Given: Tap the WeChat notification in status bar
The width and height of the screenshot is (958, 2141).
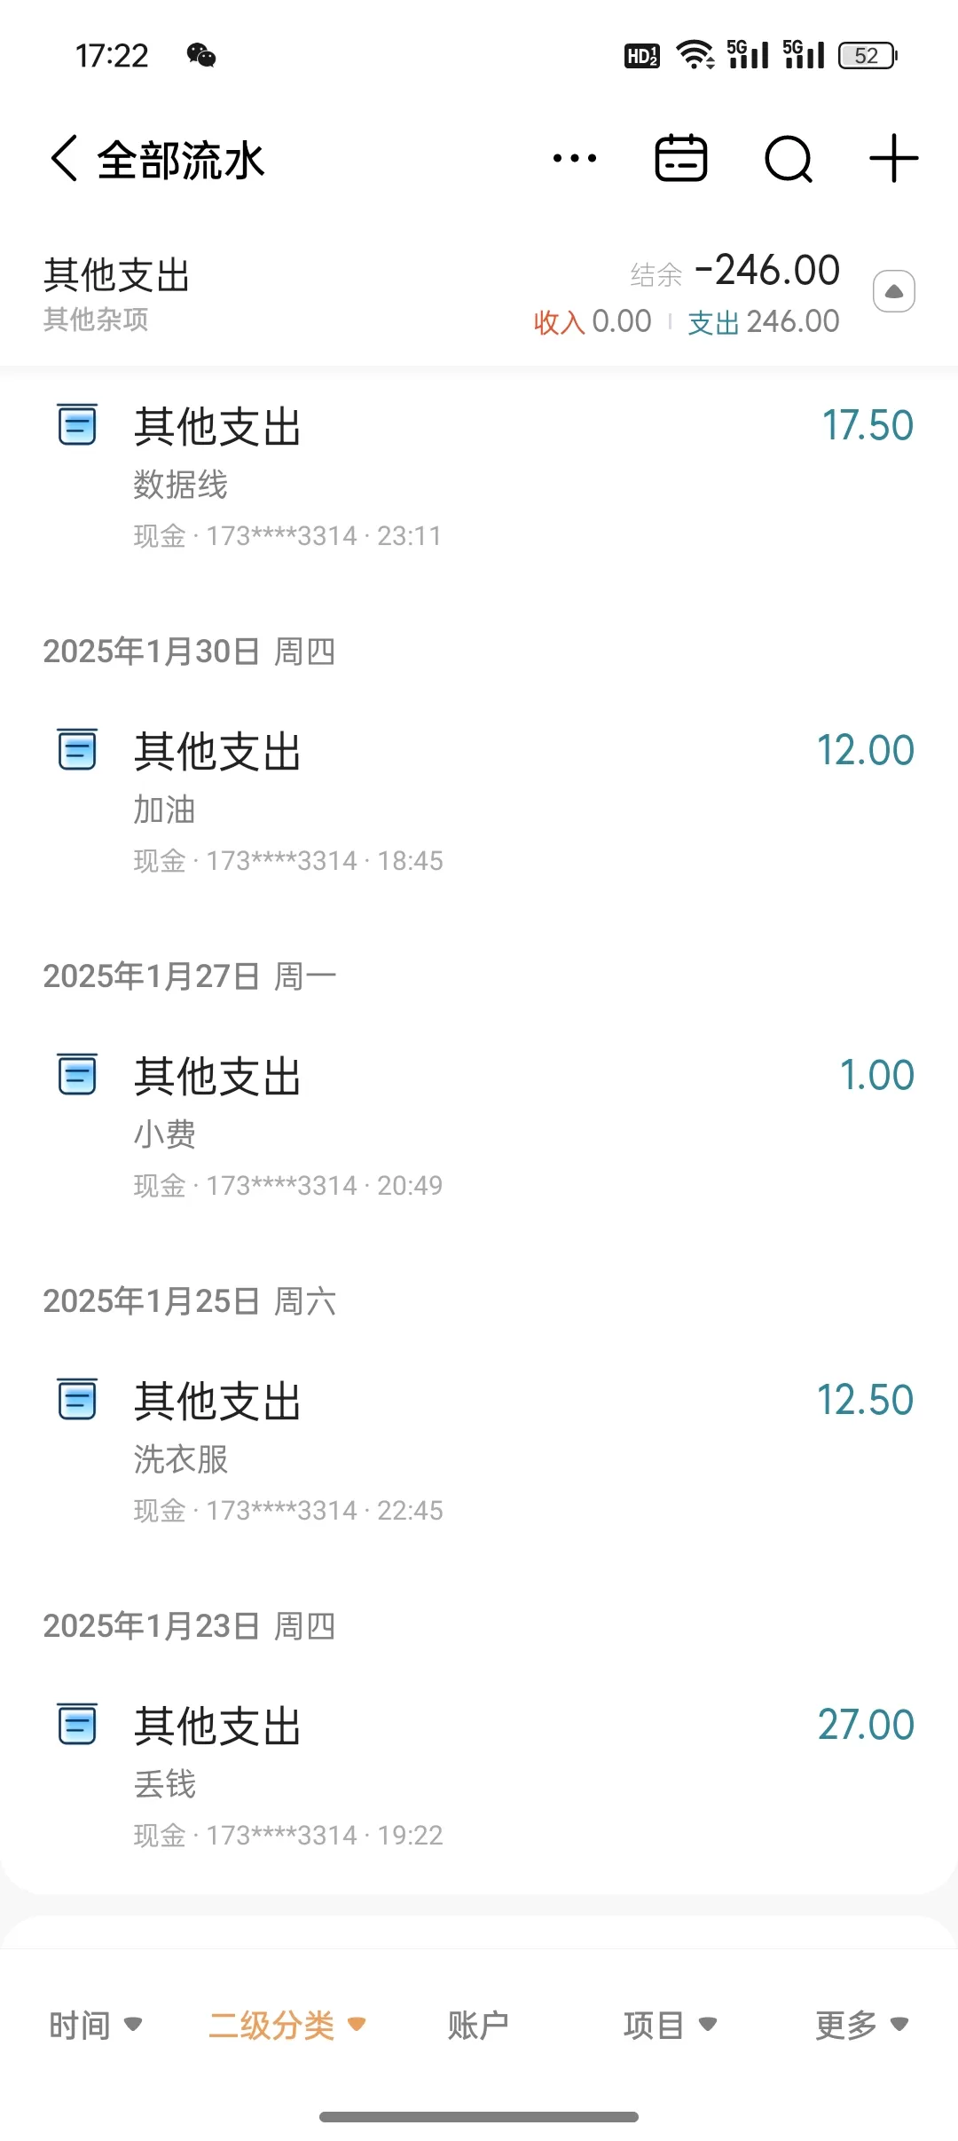Looking at the screenshot, I should (201, 56).
